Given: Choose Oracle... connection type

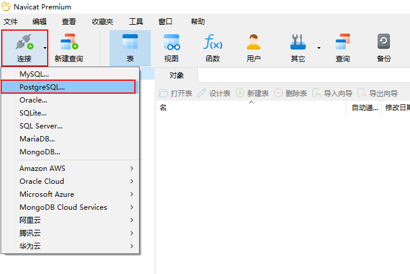Looking at the screenshot, I should click(x=70, y=100).
